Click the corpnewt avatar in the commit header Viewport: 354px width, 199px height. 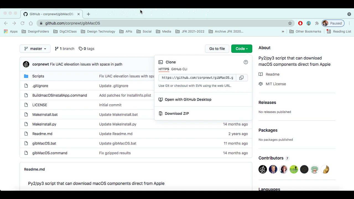point(26,64)
